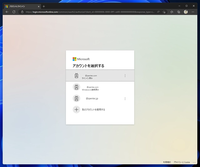Select the sign-in browser tab

(22, 6)
